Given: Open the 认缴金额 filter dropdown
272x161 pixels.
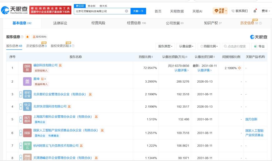Looking at the screenshot, I should click(x=186, y=46).
